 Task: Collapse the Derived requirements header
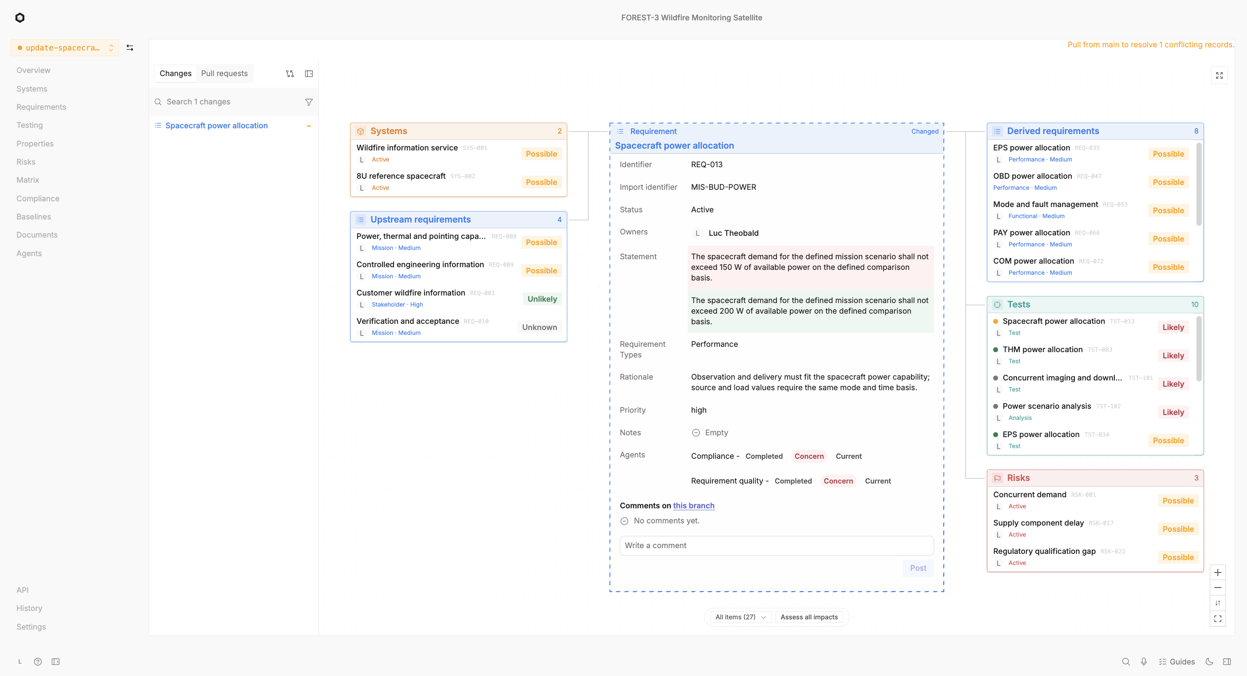(x=1095, y=131)
